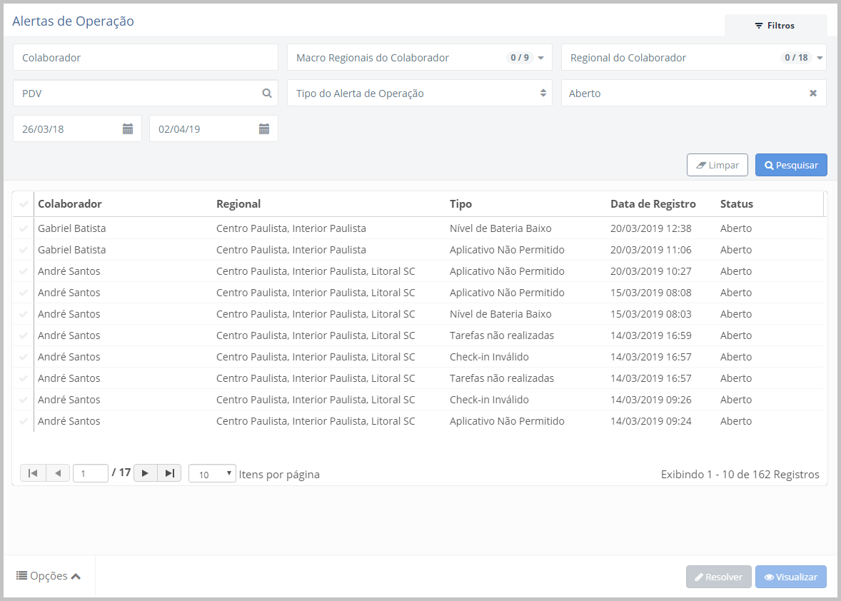The height and width of the screenshot is (601, 841).
Task: Expand Macro Regionais do Colaborador dropdown
Action: pos(540,58)
